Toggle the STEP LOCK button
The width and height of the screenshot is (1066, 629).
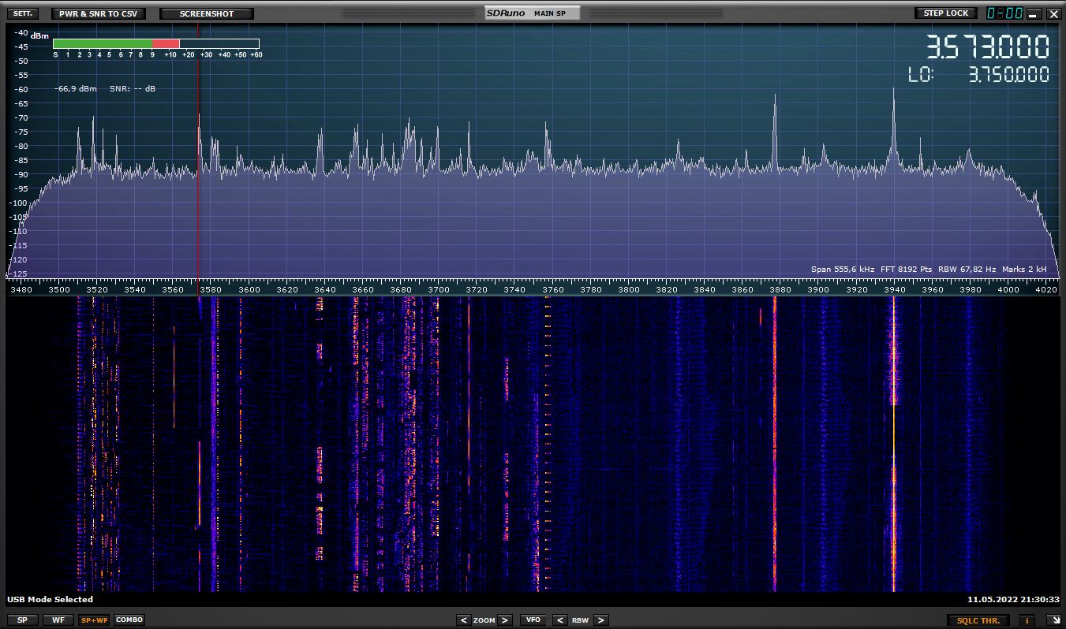point(945,13)
